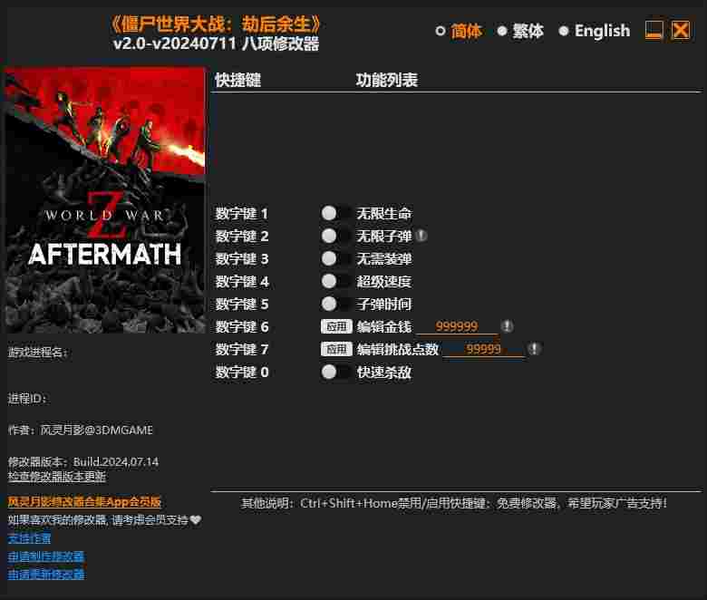Click the 应用 button for 编辑金钱
This screenshot has width=707, height=600.
click(336, 326)
